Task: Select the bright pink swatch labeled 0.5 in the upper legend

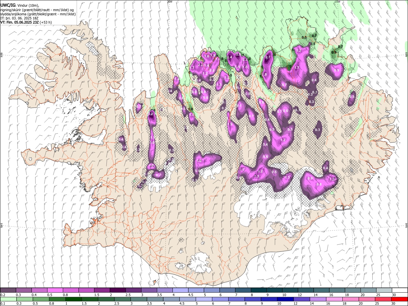Action: (55, 290)
